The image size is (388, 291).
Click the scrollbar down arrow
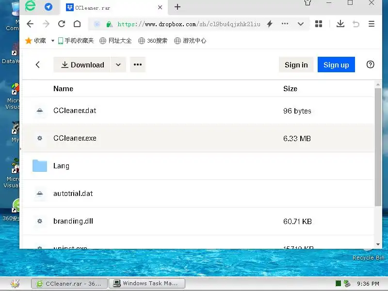click(378, 244)
